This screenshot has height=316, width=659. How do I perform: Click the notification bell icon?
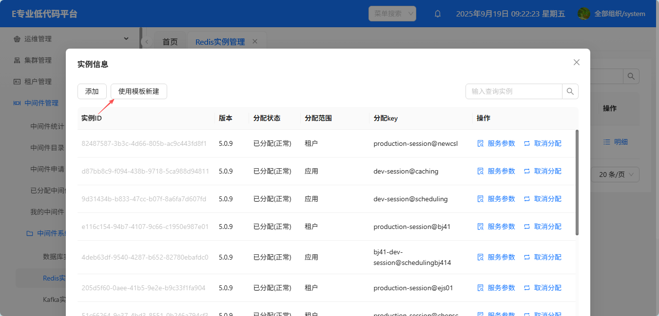pyautogui.click(x=438, y=14)
